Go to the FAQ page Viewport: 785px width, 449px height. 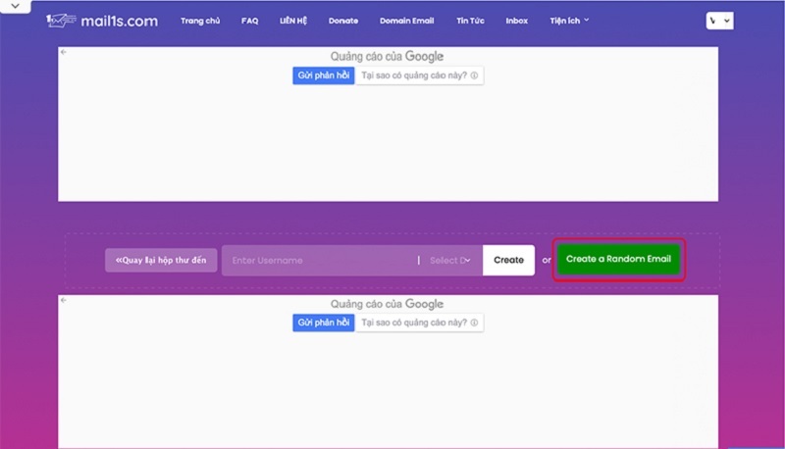(x=250, y=21)
